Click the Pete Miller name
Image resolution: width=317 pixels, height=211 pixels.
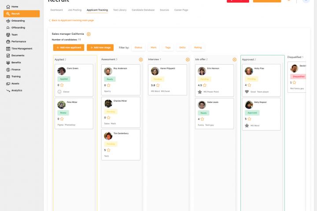pyautogui.click(x=72, y=102)
